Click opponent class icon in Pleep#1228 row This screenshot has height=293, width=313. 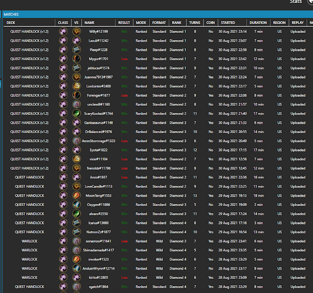tap(76, 50)
